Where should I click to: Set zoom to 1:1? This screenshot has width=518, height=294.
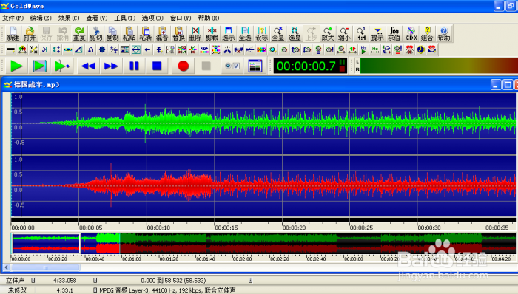tap(361, 34)
